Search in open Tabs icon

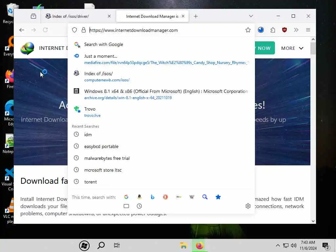[126, 206]
